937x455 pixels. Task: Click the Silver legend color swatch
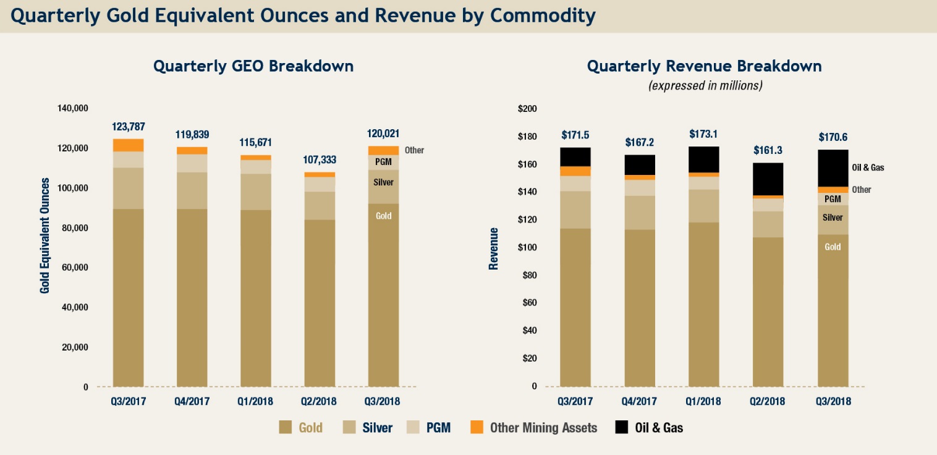click(348, 427)
